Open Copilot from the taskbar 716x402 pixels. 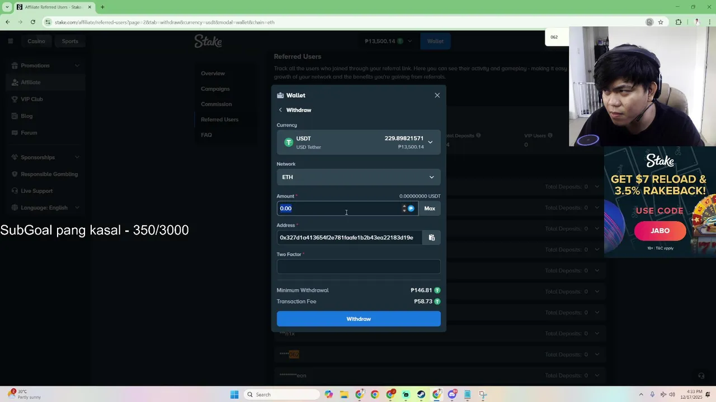[329, 395]
